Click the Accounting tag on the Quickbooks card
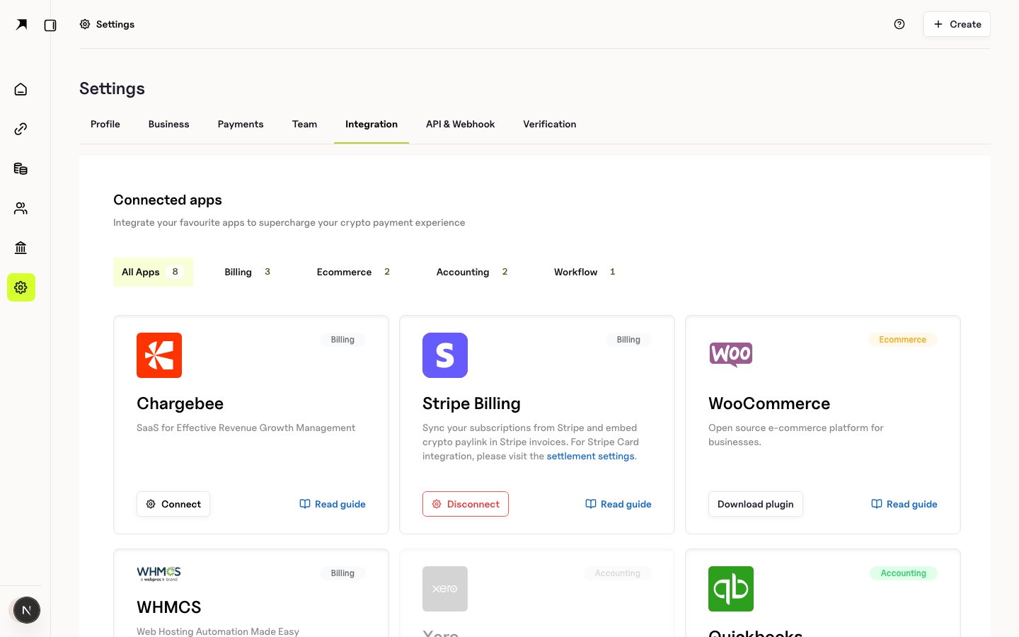 pos(904,573)
